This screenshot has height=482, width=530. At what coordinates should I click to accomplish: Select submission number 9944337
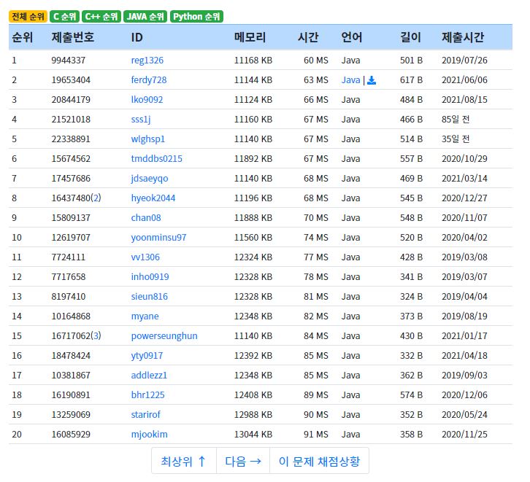[69, 61]
